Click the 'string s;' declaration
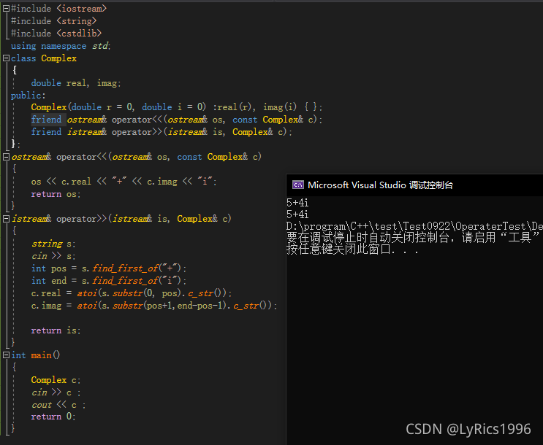 click(53, 244)
